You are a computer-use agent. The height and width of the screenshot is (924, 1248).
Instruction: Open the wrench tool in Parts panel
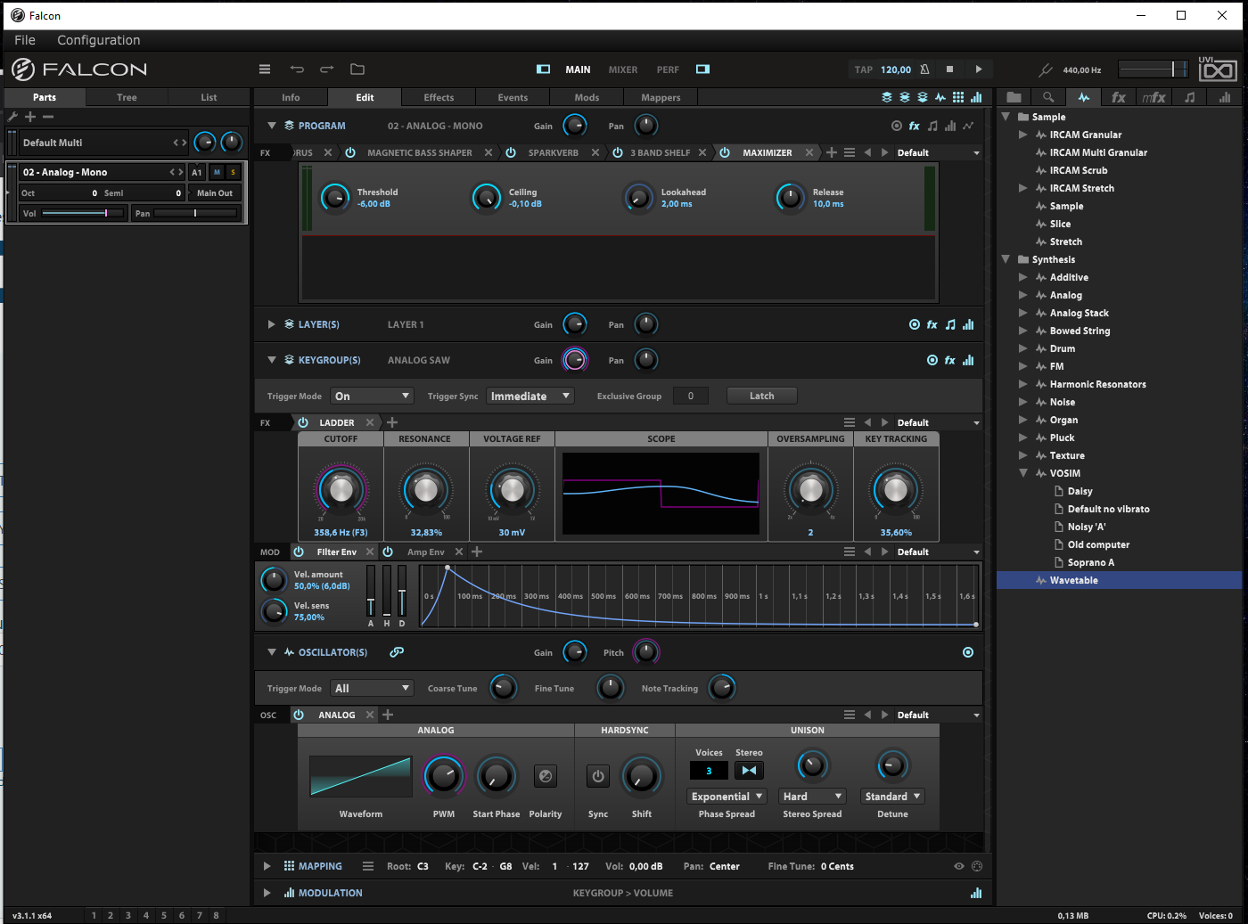tap(12, 117)
